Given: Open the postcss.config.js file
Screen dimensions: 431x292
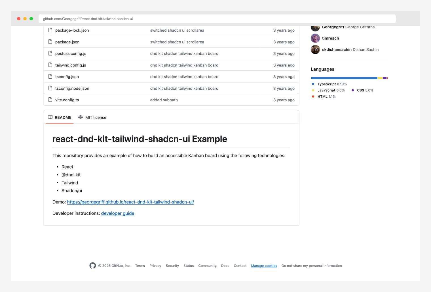Looking at the screenshot, I should (71, 53).
